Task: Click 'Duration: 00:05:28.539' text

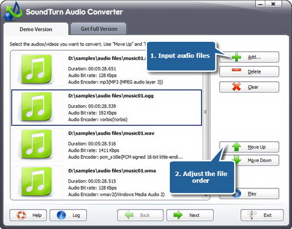Action: pos(92,106)
